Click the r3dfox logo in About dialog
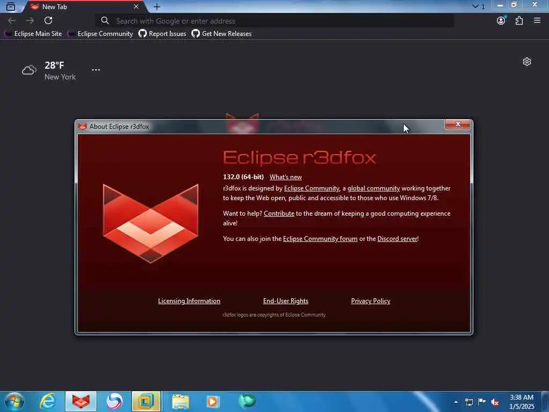 click(x=151, y=223)
